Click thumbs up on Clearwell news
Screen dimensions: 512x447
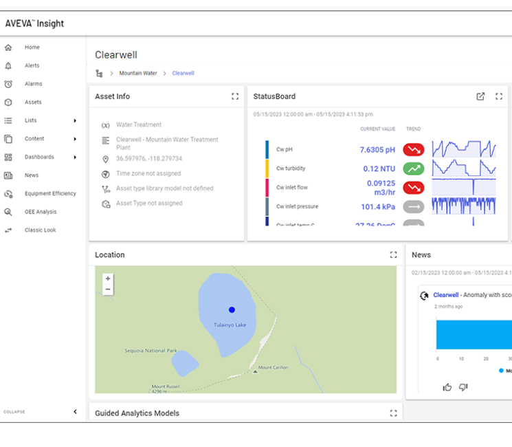447,387
